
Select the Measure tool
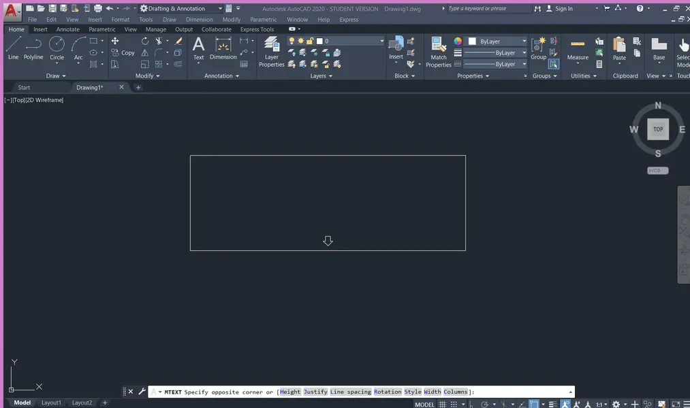pyautogui.click(x=578, y=48)
